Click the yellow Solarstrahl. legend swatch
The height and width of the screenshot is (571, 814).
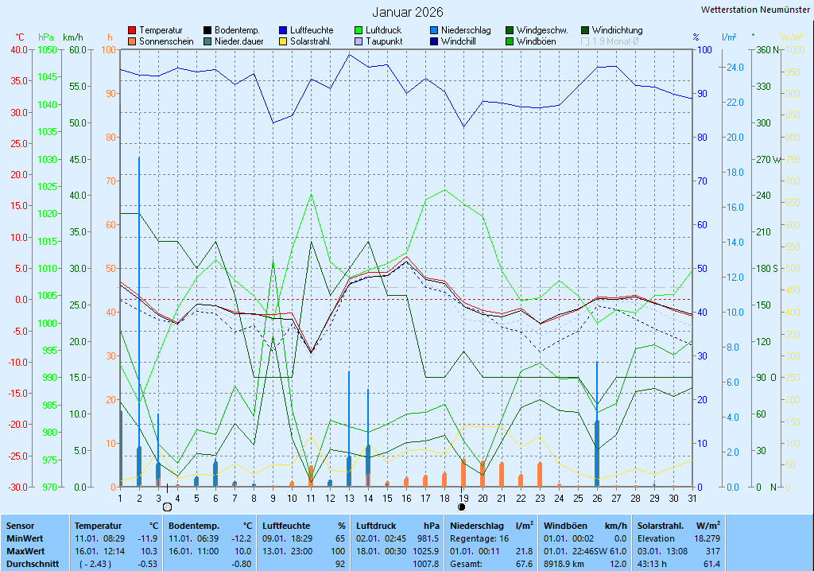(x=283, y=41)
